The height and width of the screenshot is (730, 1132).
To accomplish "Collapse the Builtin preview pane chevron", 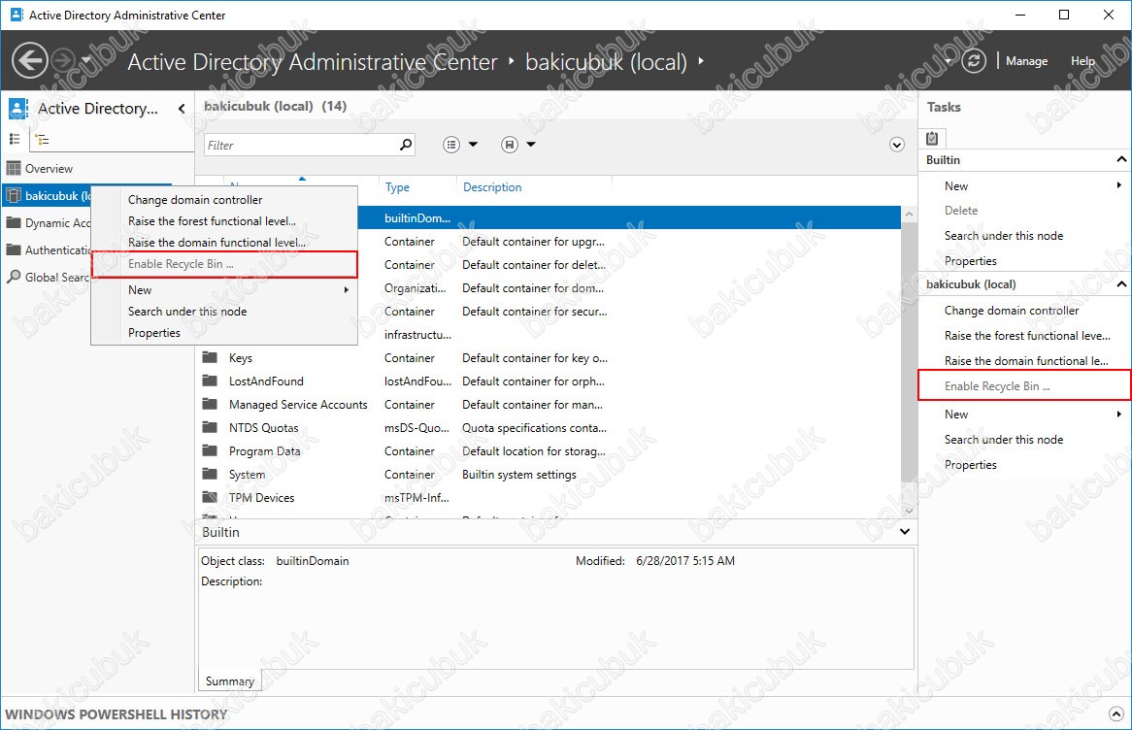I will coord(905,531).
